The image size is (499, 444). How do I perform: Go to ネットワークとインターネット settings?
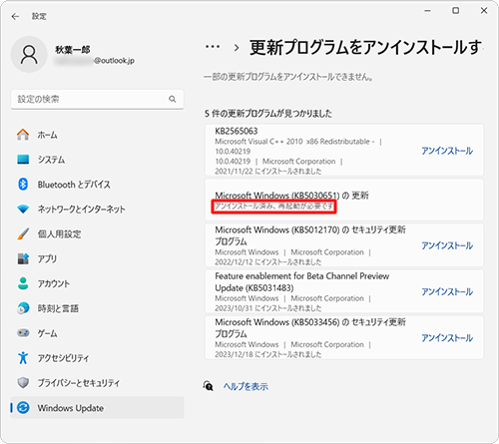pyautogui.click(x=97, y=209)
